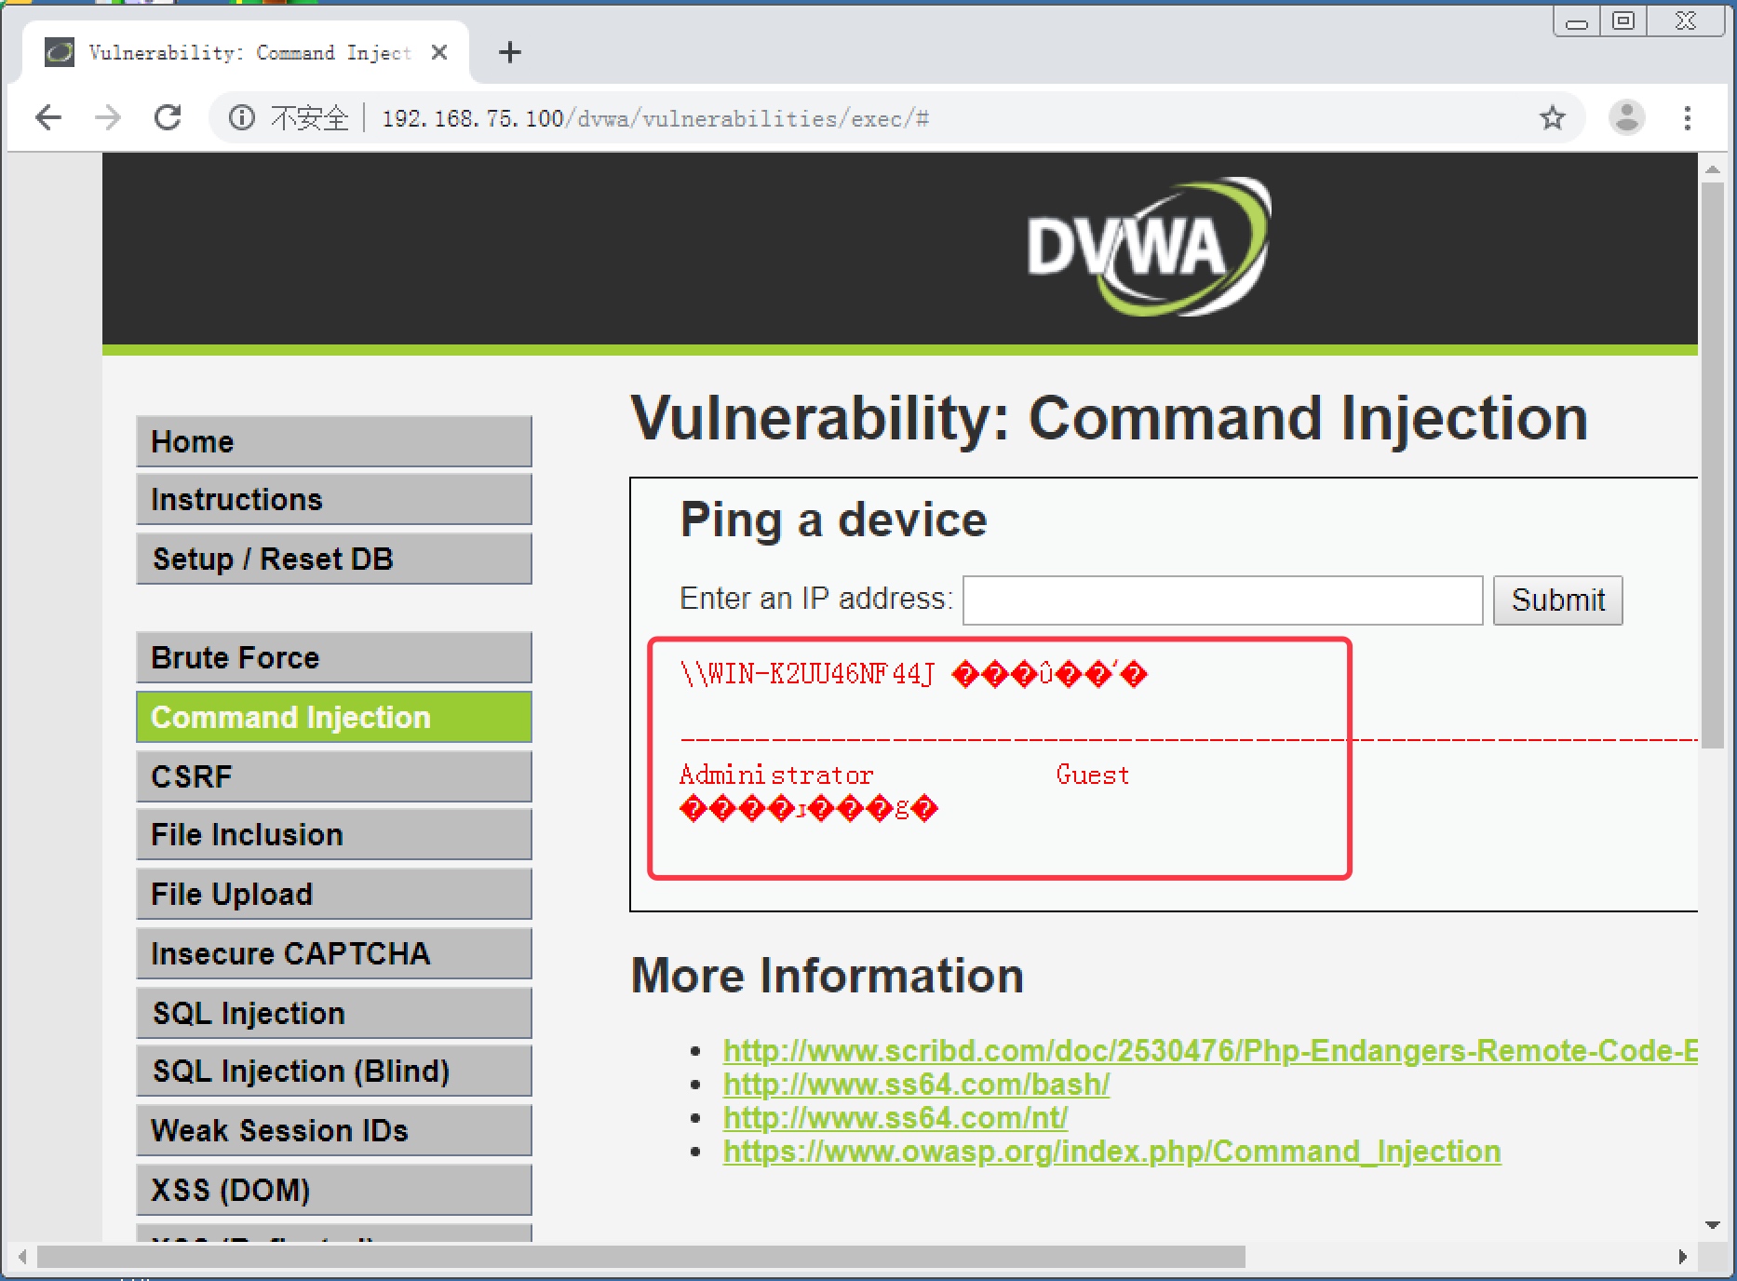
Task: View site information for the insecure connection
Action: point(241,118)
